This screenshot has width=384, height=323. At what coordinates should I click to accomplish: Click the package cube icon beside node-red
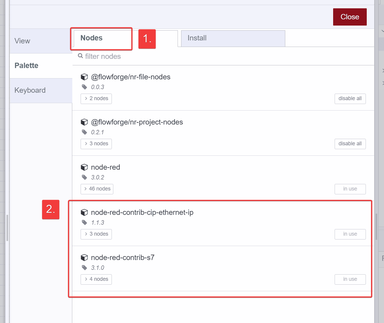tap(84, 167)
